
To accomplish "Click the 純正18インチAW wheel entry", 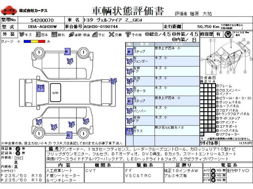I will click(181, 170).
